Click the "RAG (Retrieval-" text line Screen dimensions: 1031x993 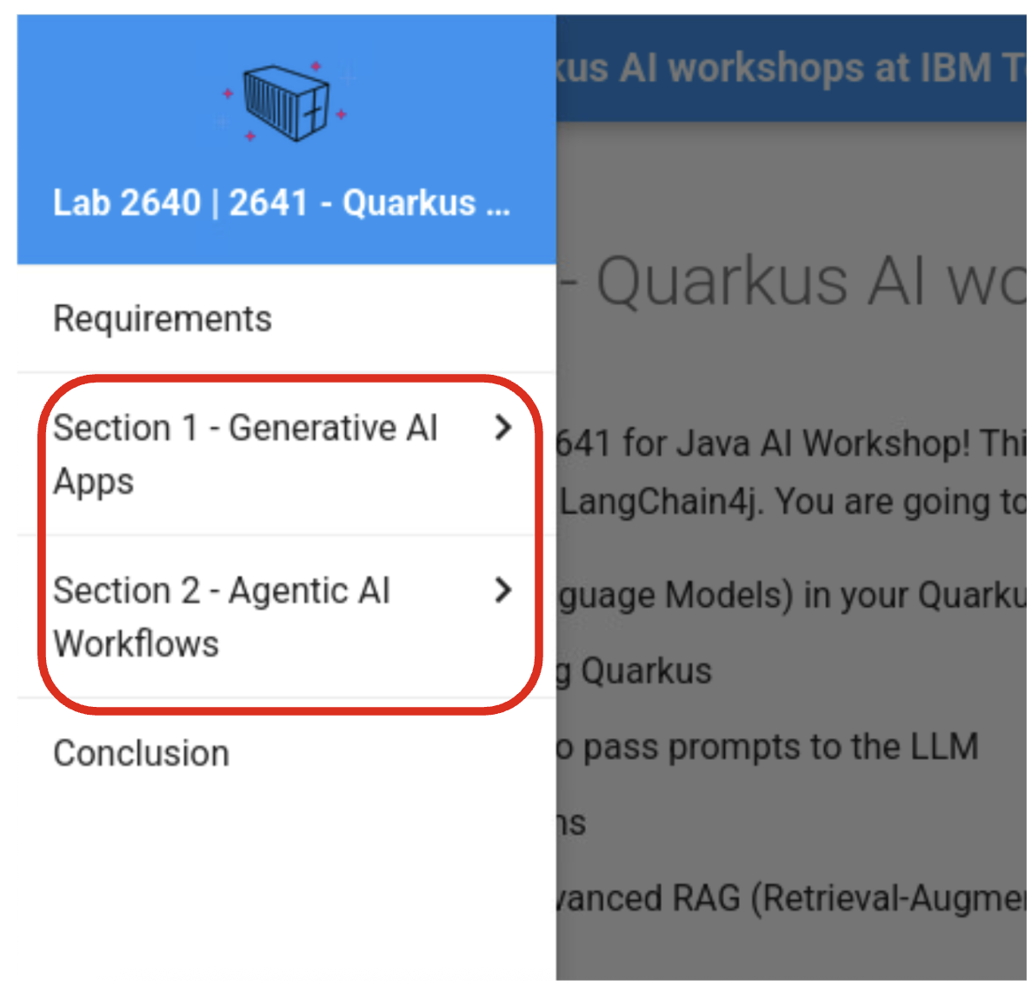791,898
